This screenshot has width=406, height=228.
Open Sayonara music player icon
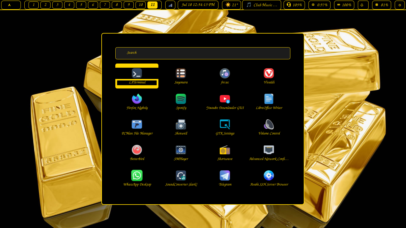[x=181, y=73]
